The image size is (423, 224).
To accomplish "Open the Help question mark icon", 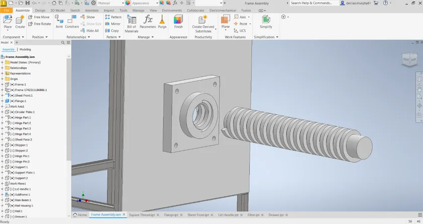I will pos(386,3).
